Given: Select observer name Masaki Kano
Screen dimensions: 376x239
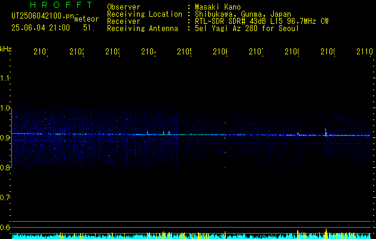Looking at the screenshot, I should coord(218,7).
